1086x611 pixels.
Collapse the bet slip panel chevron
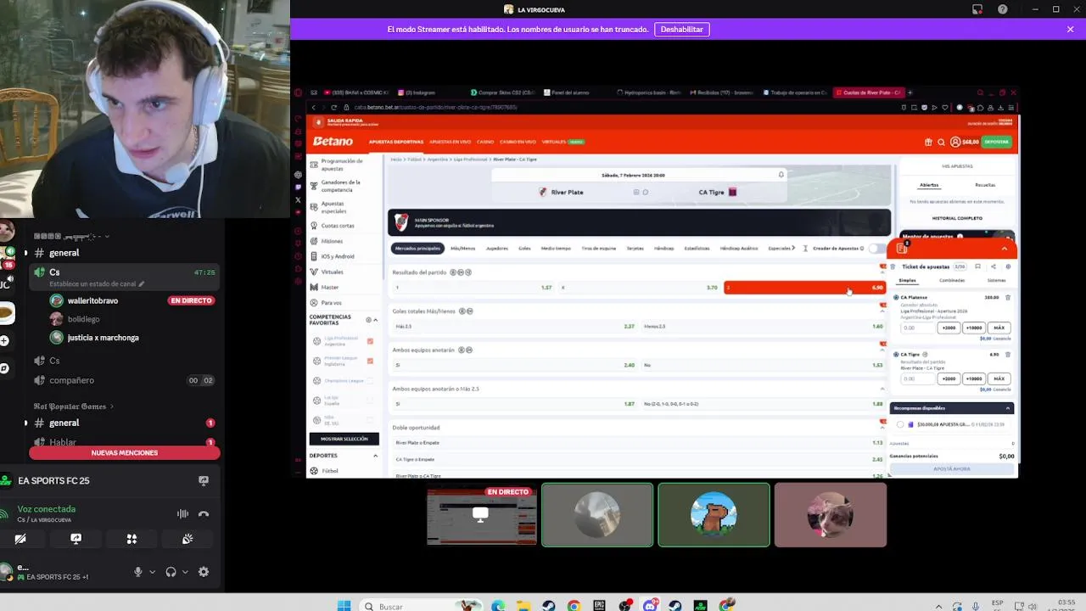pyautogui.click(x=1005, y=249)
